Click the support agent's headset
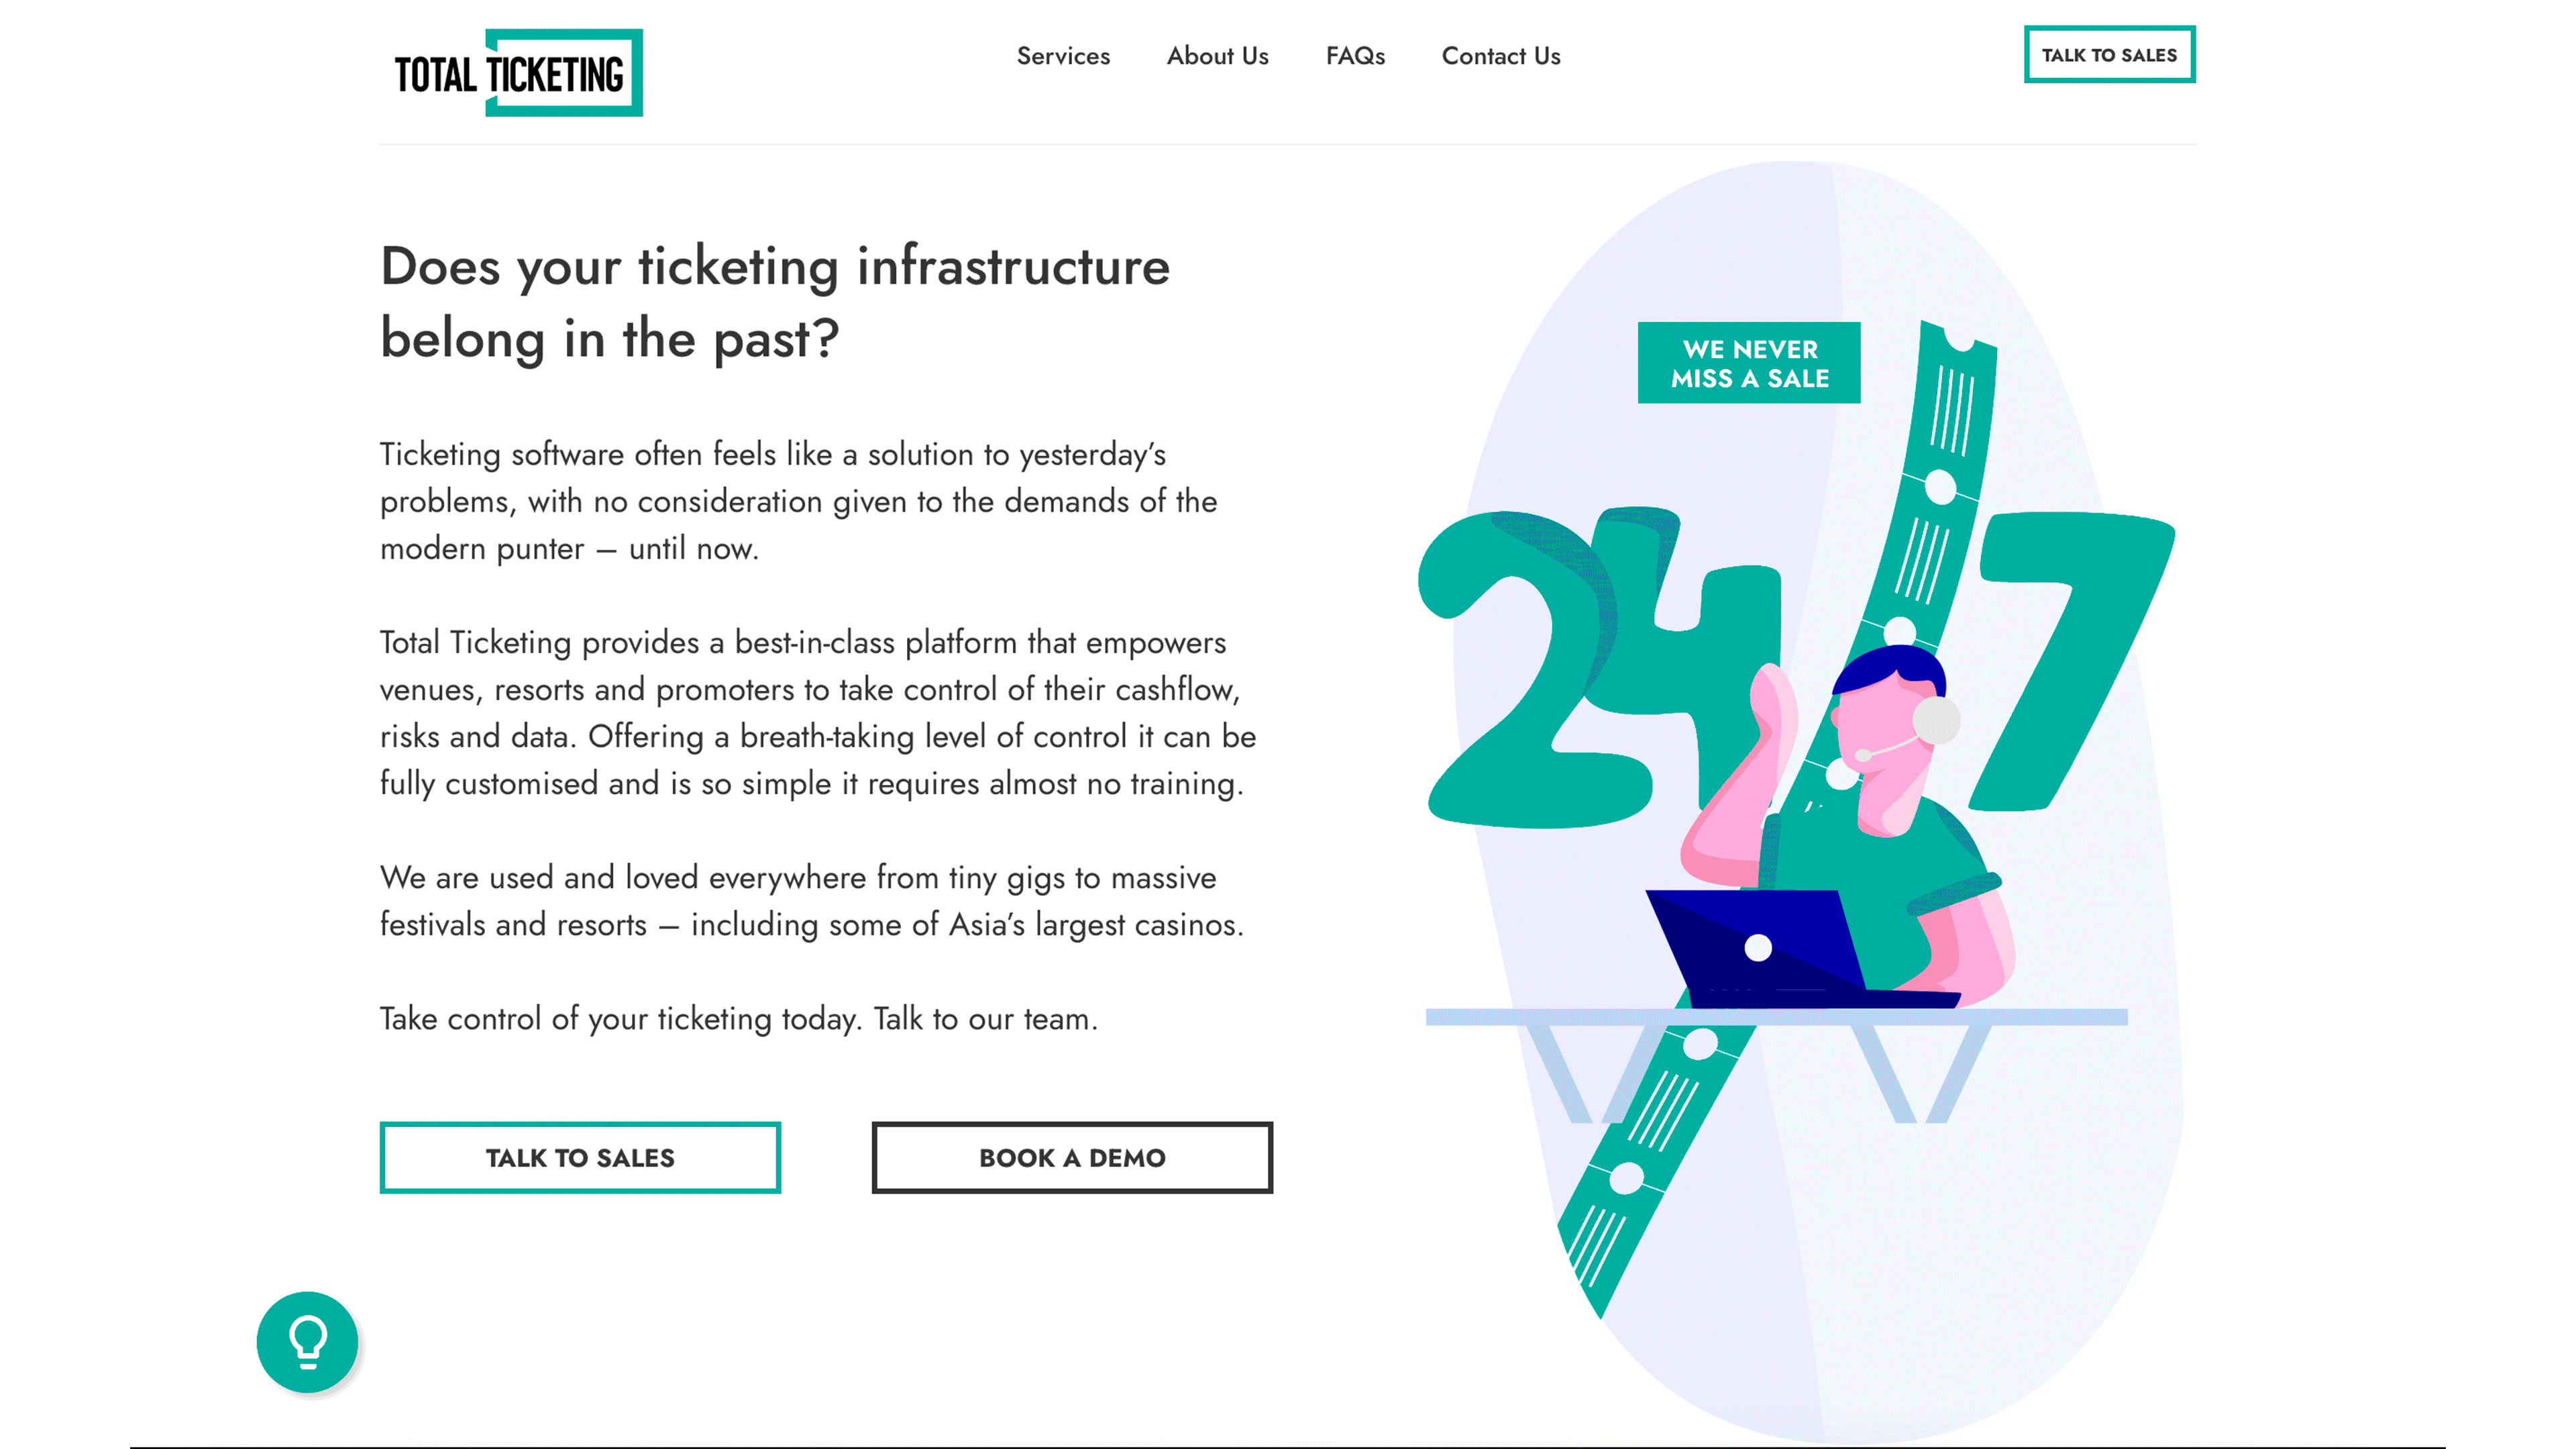 click(1935, 721)
